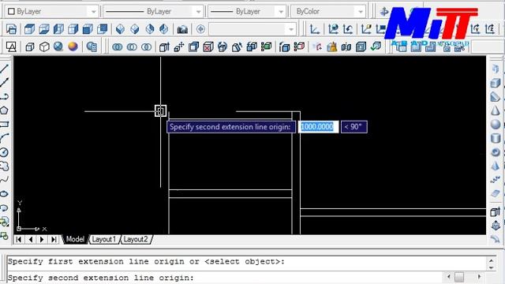Viewport: 505px width, 284px height.
Task: Click the 'Specify first extension line origin' history line
Action: (x=146, y=261)
